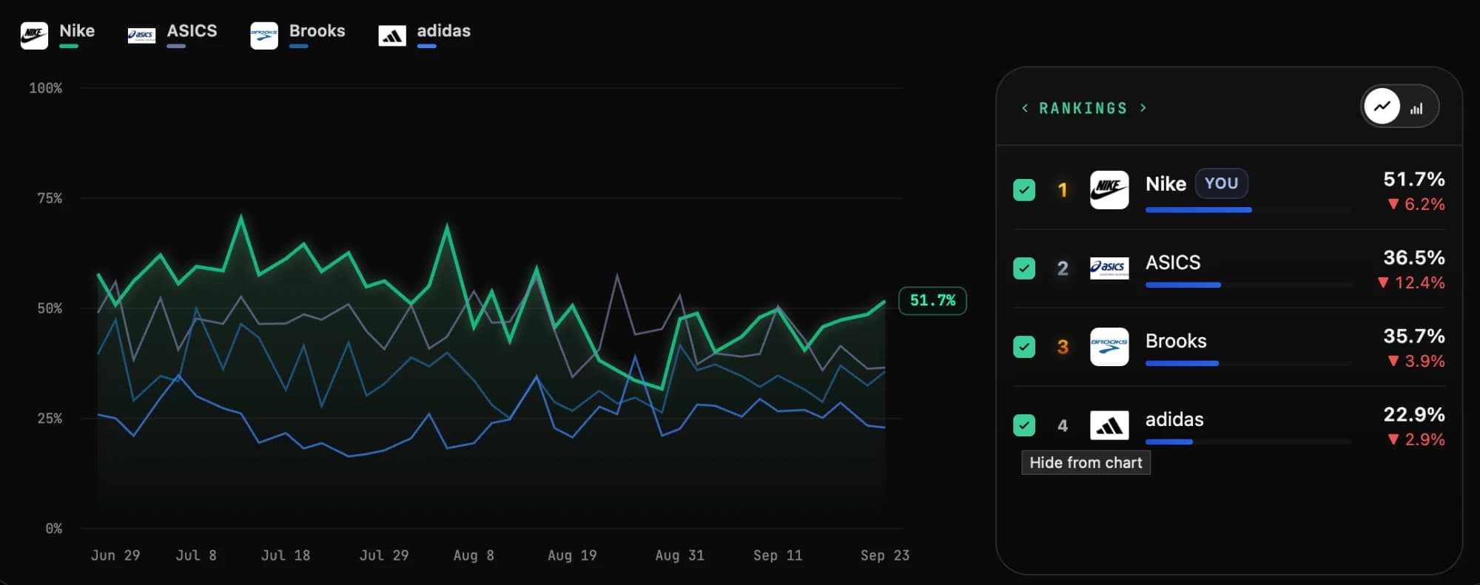Click the ASICS name in rankings
1480x585 pixels.
tap(1173, 263)
